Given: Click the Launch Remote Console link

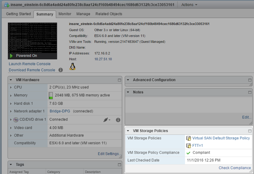Looking at the screenshot, I should tap(30, 64).
